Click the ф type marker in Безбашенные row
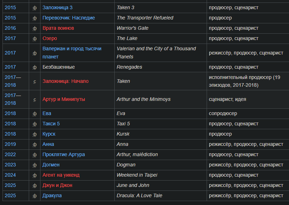This screenshot has width=289, height=205. point(35,68)
